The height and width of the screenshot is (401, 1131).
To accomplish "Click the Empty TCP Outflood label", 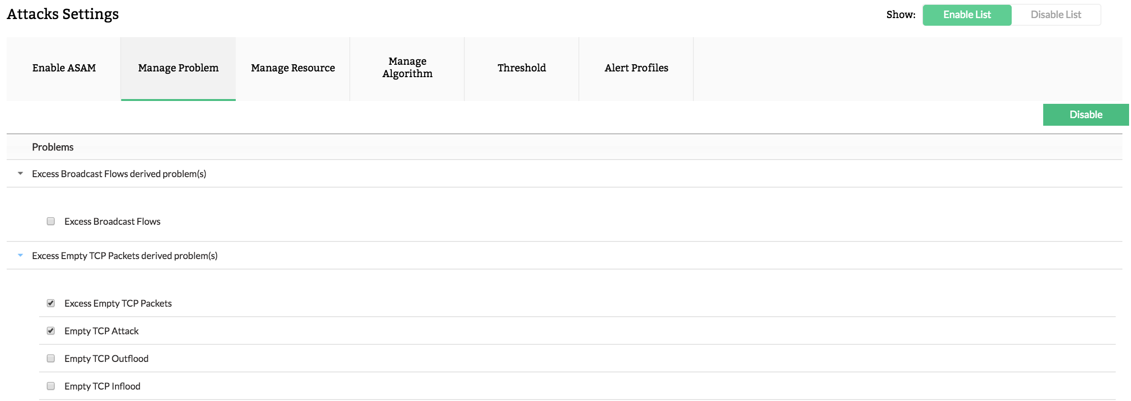I will [106, 359].
